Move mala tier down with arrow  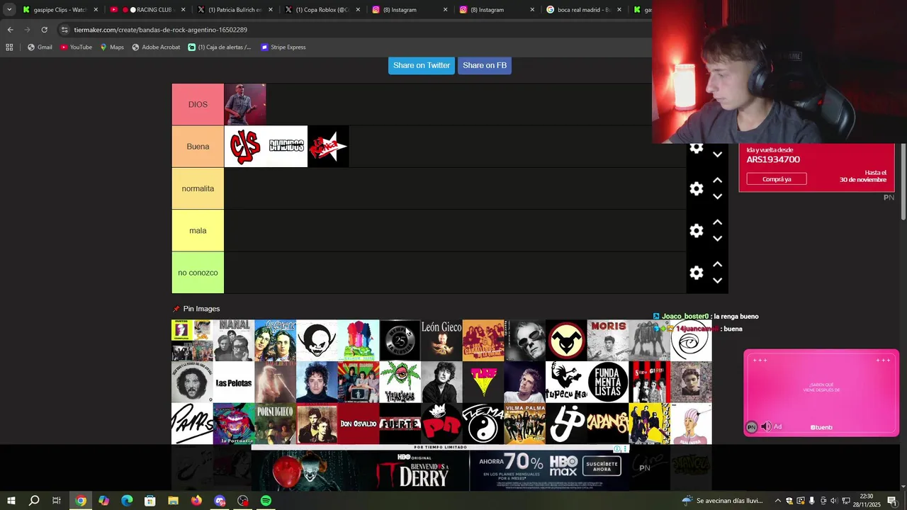pos(717,238)
